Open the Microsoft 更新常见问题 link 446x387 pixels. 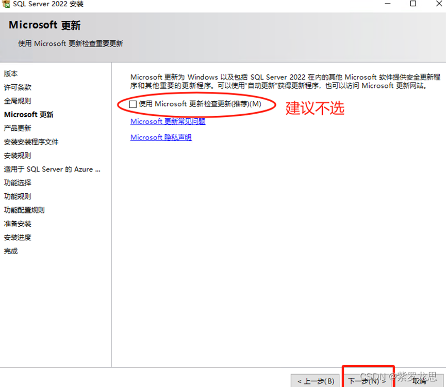coord(168,121)
